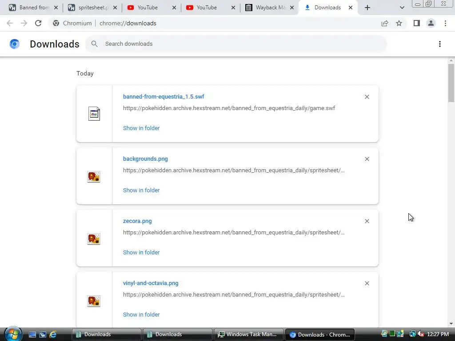
Task: Remove banned-from-equestria_1.5.swf from the list
Action: pos(367,97)
